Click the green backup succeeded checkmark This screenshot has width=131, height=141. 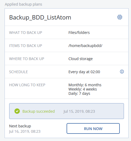[17, 111]
